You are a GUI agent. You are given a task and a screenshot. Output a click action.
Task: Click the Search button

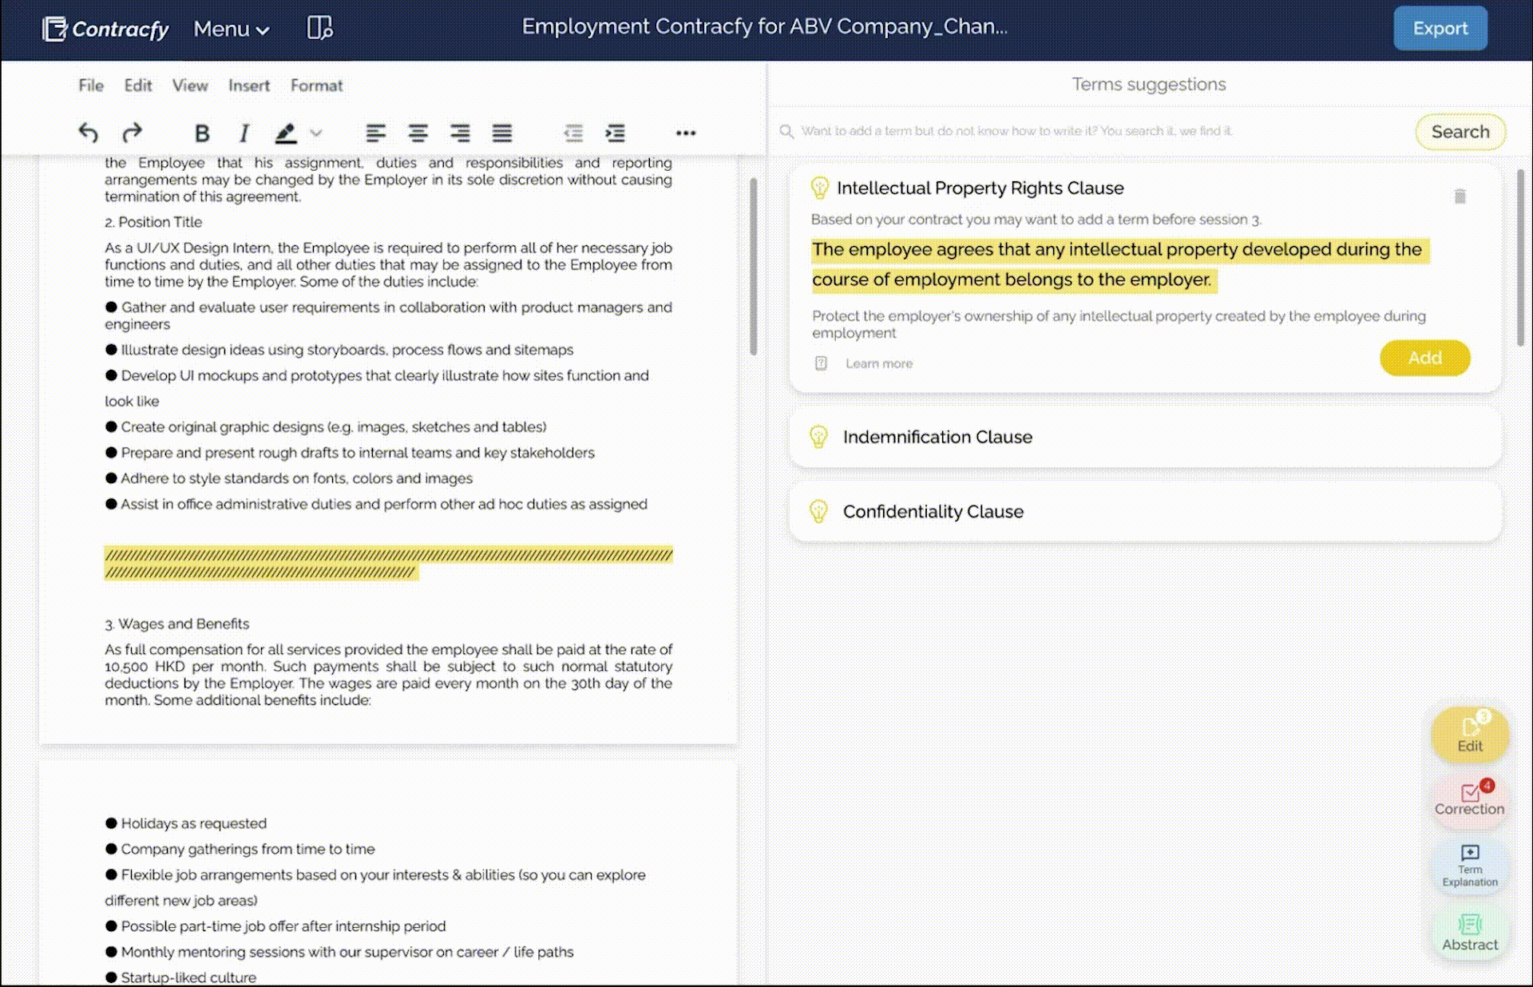point(1460,132)
